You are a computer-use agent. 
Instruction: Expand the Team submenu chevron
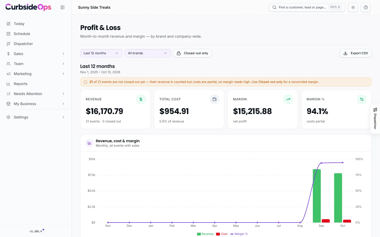click(x=63, y=64)
